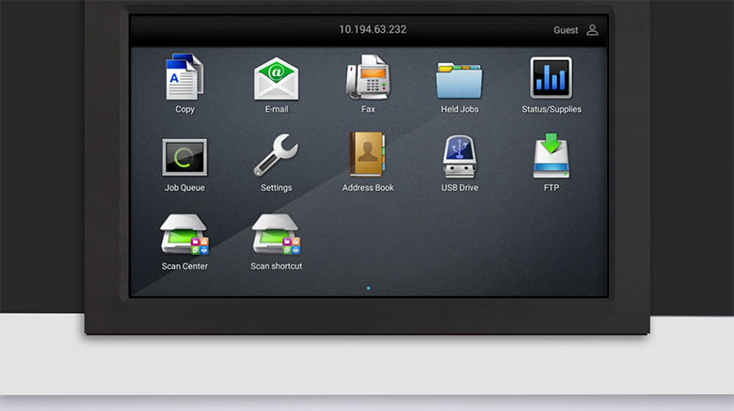Select the USB Drive icon

[459, 156]
